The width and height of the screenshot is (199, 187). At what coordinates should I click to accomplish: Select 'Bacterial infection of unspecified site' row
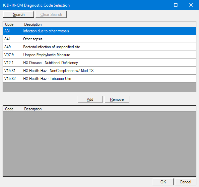(x=99, y=47)
